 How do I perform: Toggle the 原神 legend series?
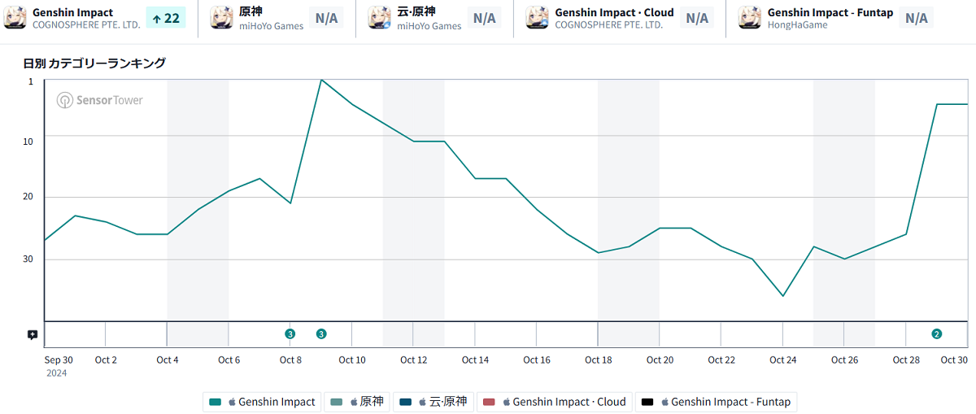click(x=357, y=402)
